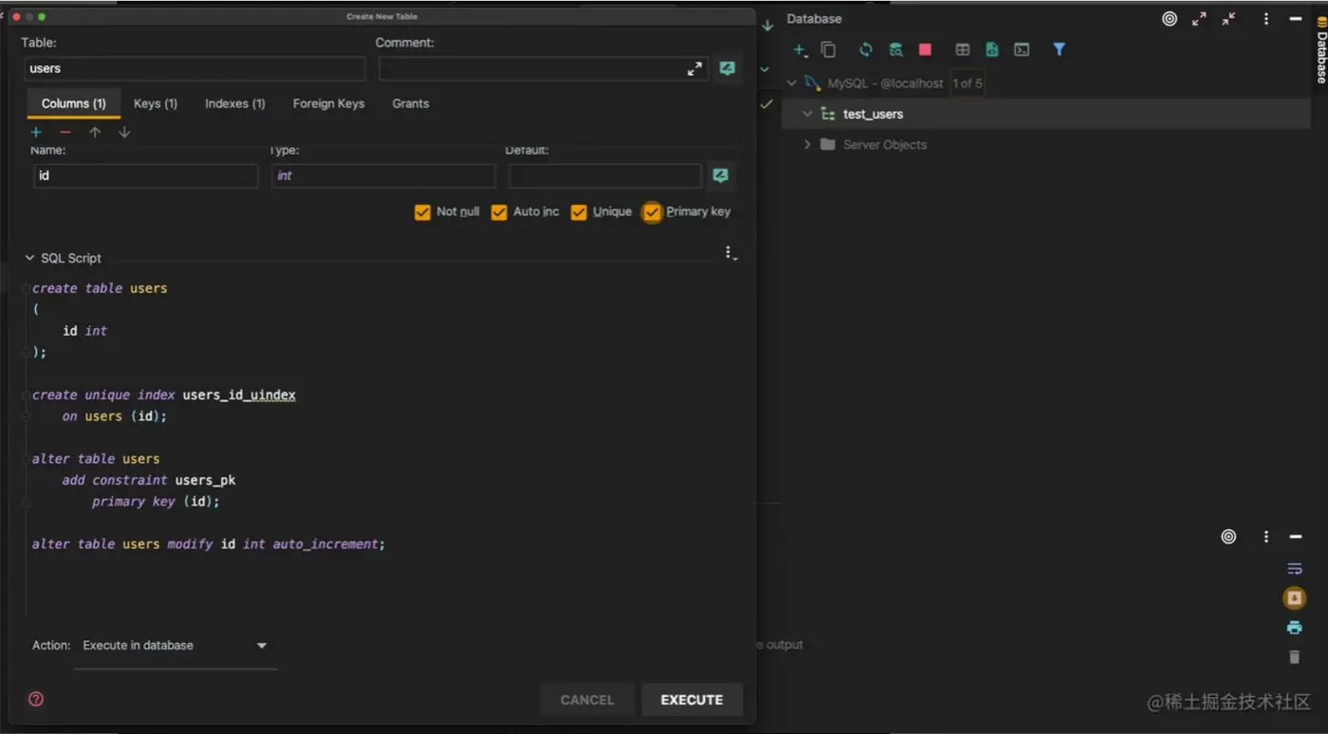1328x734 pixels.
Task: Select the MySQL - @localhost data source row
Action: [1046, 83]
